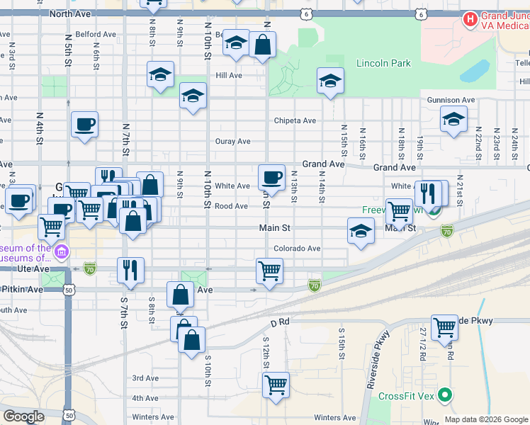Click the US 6 shield near Lincoln Park
530x425 pixels.
[306, 14]
